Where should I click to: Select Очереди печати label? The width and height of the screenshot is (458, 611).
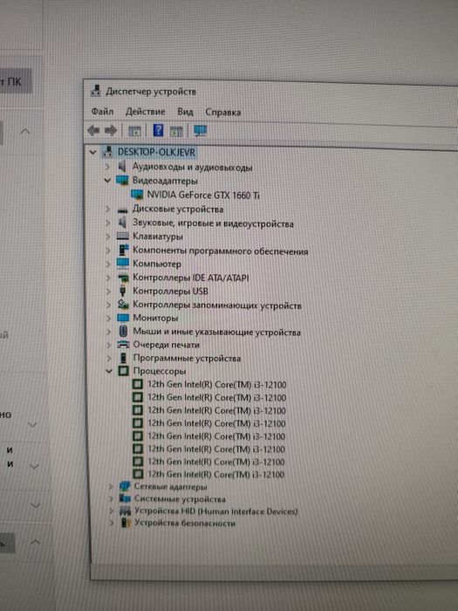[167, 345]
